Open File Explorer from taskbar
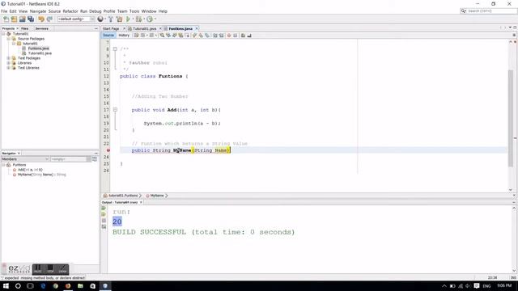518x291 pixels. coord(80,286)
